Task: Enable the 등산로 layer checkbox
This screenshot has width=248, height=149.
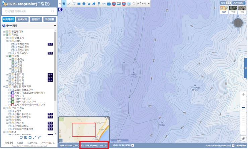Action: (x=10, y=111)
